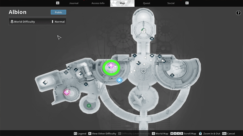Click the green circular icon in bottom room
243x136 pixels.
tap(89, 106)
